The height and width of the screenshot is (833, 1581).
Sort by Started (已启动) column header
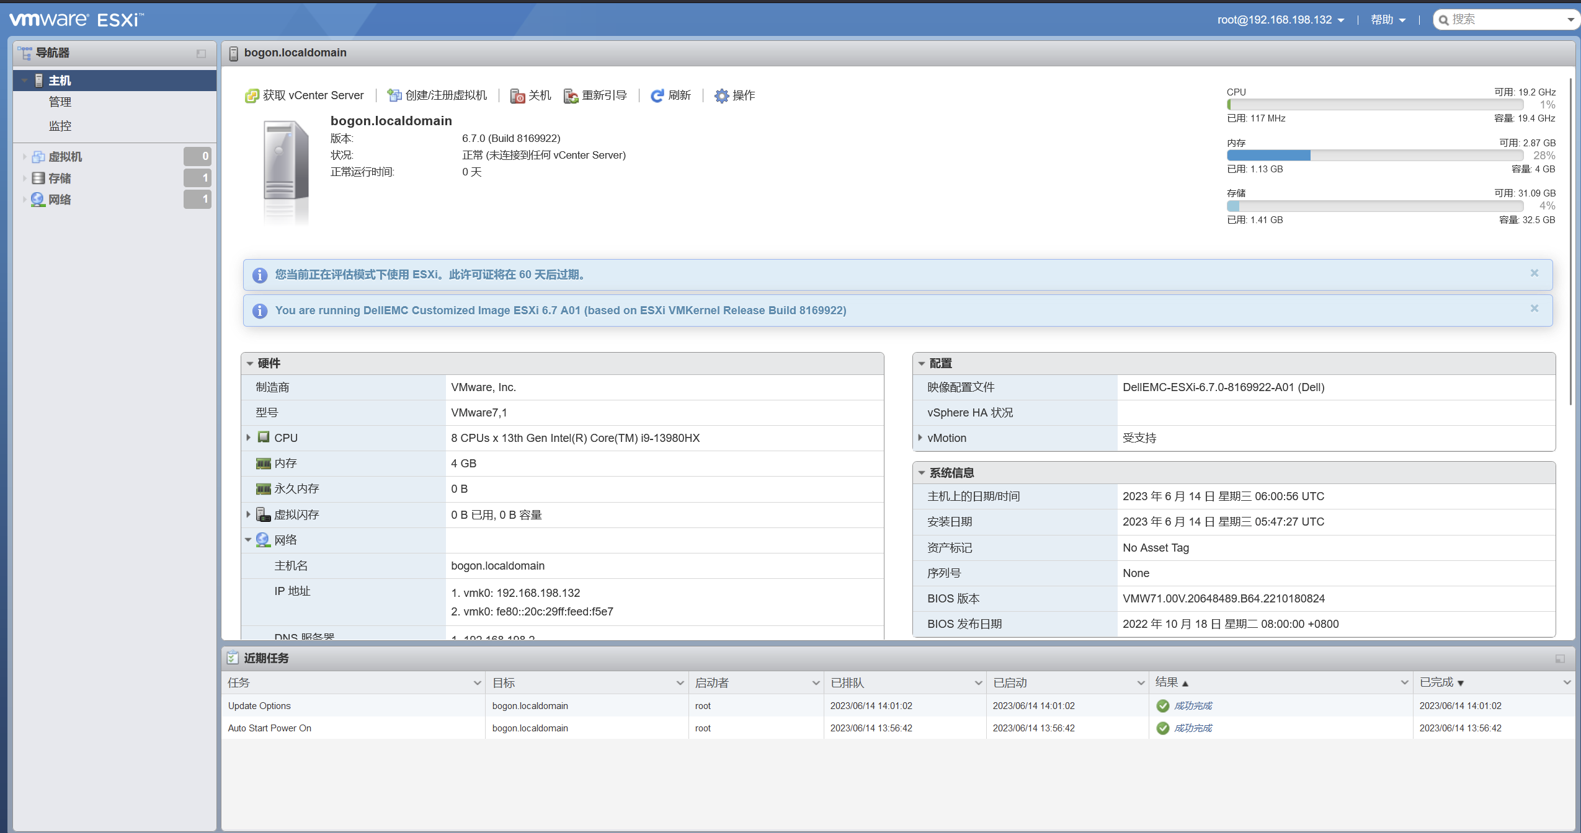(x=1010, y=683)
